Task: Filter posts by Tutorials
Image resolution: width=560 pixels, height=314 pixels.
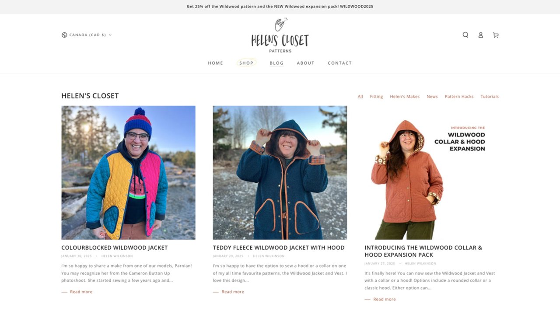Action: click(x=490, y=97)
